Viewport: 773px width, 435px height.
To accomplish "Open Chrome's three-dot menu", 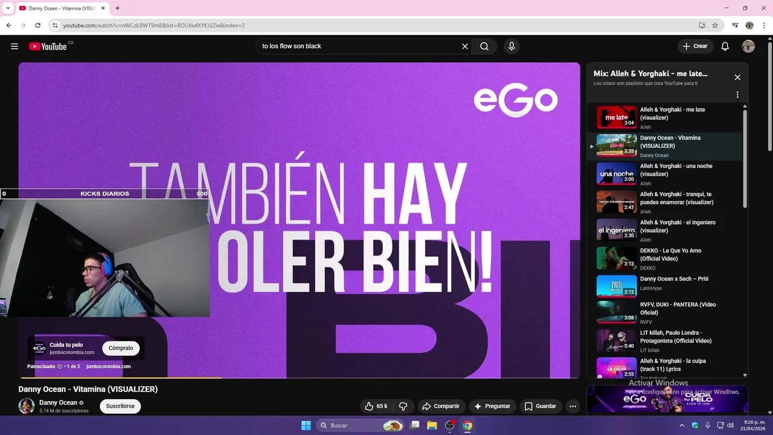I will click(x=764, y=25).
